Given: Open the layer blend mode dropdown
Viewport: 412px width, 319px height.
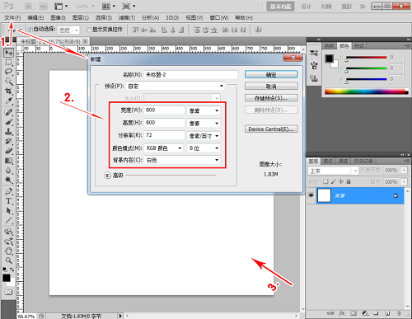Looking at the screenshot, I should click(x=333, y=171).
